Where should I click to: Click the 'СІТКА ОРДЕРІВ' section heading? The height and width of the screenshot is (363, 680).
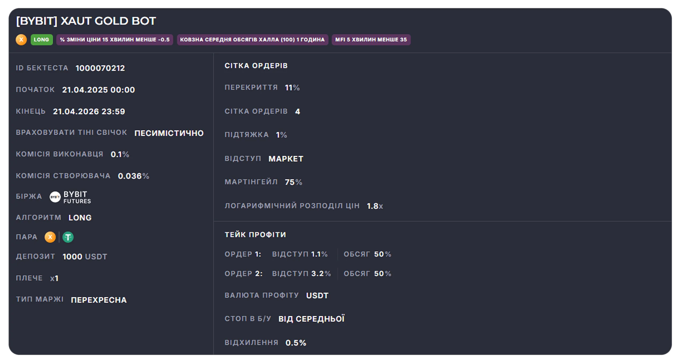pyautogui.click(x=256, y=66)
